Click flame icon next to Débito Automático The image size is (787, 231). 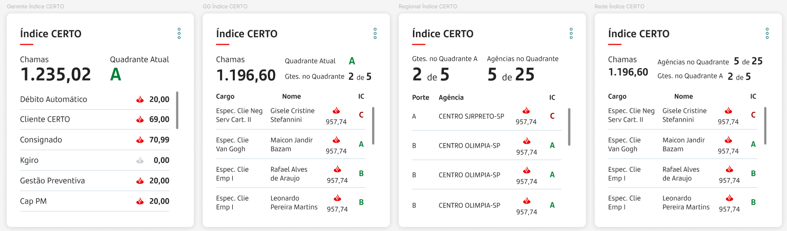[140, 99]
